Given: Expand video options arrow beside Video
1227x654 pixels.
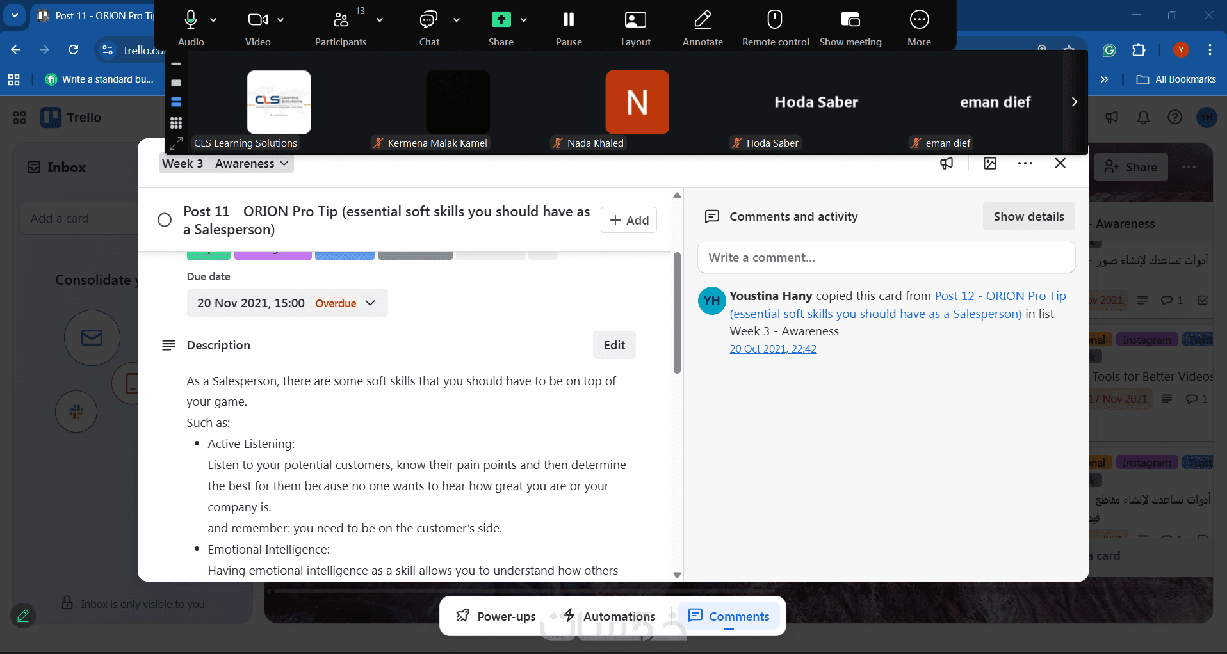Looking at the screenshot, I should pyautogui.click(x=280, y=20).
